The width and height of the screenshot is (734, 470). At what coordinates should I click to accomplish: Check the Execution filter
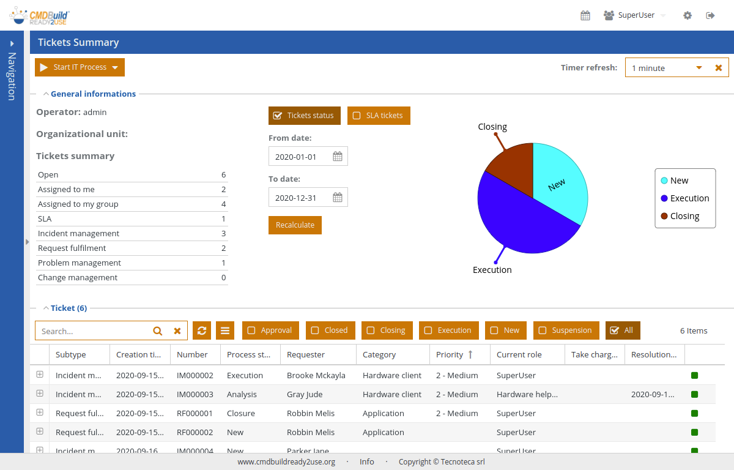click(428, 330)
